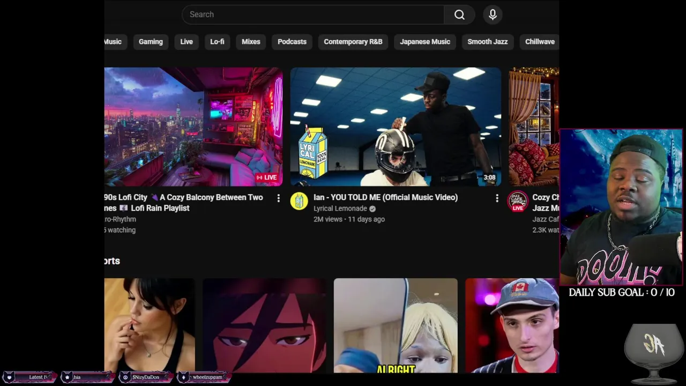
Task: Click the verified badge beside Lyrical Lemonade
Action: click(372, 209)
